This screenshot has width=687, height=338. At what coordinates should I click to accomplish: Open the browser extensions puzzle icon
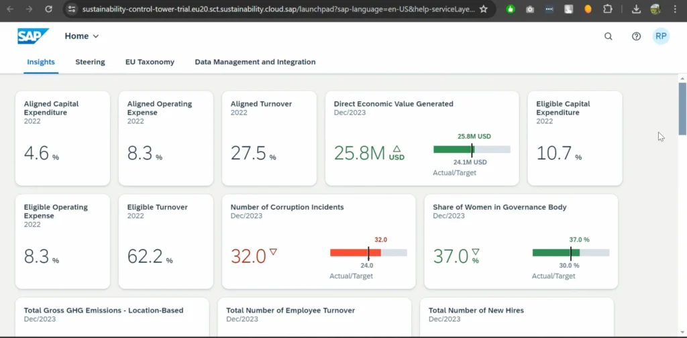pos(608,9)
